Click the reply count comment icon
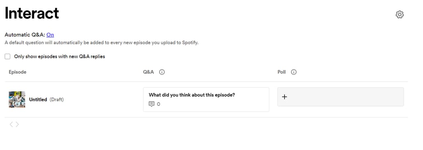 click(x=152, y=104)
